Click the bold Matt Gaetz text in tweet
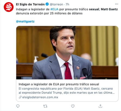Screen dimensions: 121x111 (x=109, y=9)
